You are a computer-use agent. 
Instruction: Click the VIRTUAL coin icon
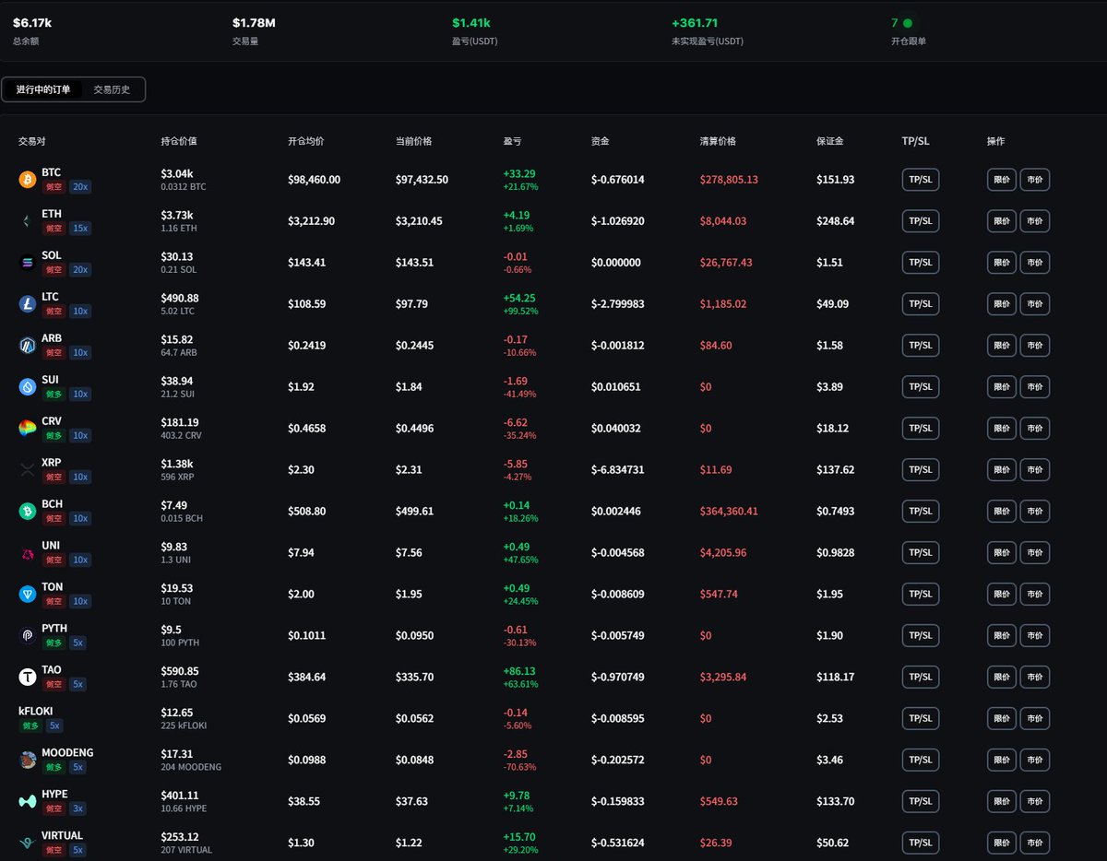point(27,843)
